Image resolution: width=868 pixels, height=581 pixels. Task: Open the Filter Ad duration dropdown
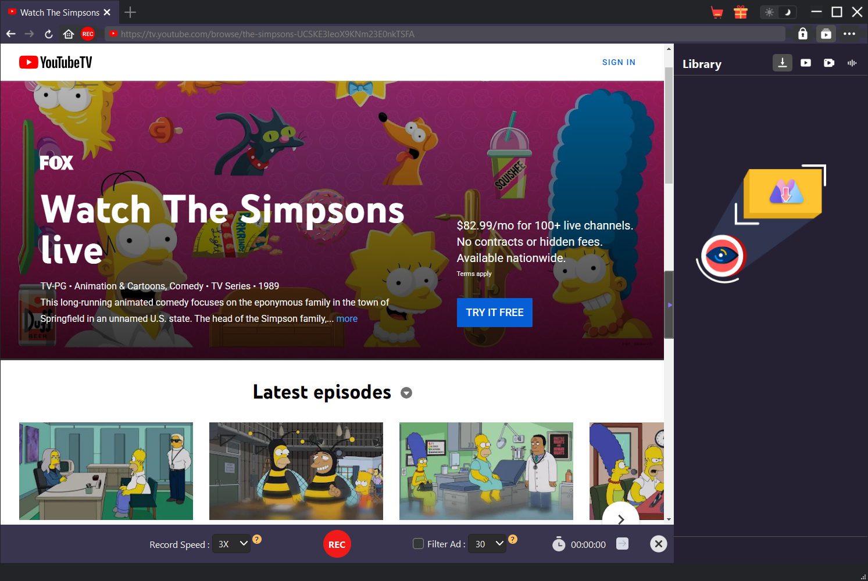pyautogui.click(x=487, y=544)
